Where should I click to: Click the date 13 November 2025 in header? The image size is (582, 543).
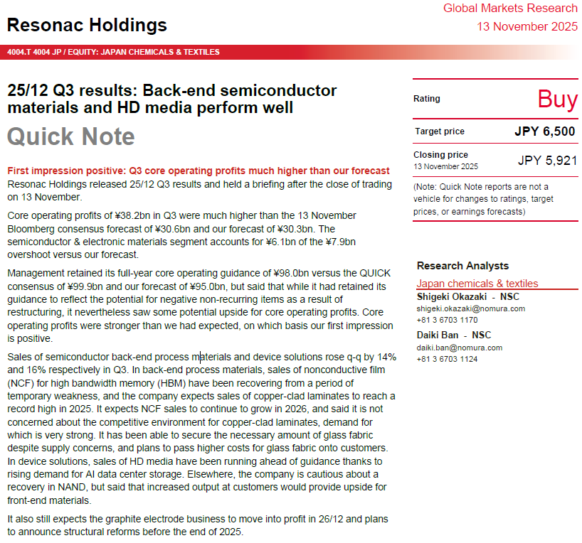point(527,26)
